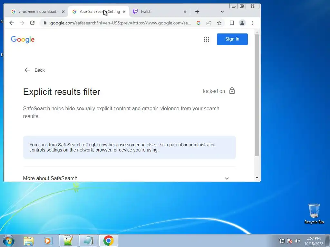
Task: Click the page vertical scrollbar thumb
Action: click(257, 95)
